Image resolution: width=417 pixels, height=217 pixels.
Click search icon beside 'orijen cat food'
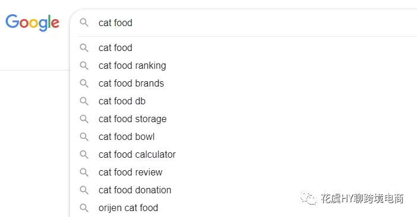[84, 208]
